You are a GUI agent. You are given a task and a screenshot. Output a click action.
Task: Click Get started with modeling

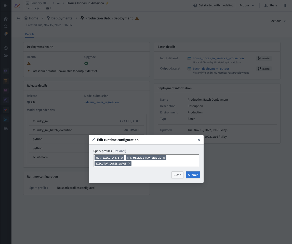click(x=213, y=5)
